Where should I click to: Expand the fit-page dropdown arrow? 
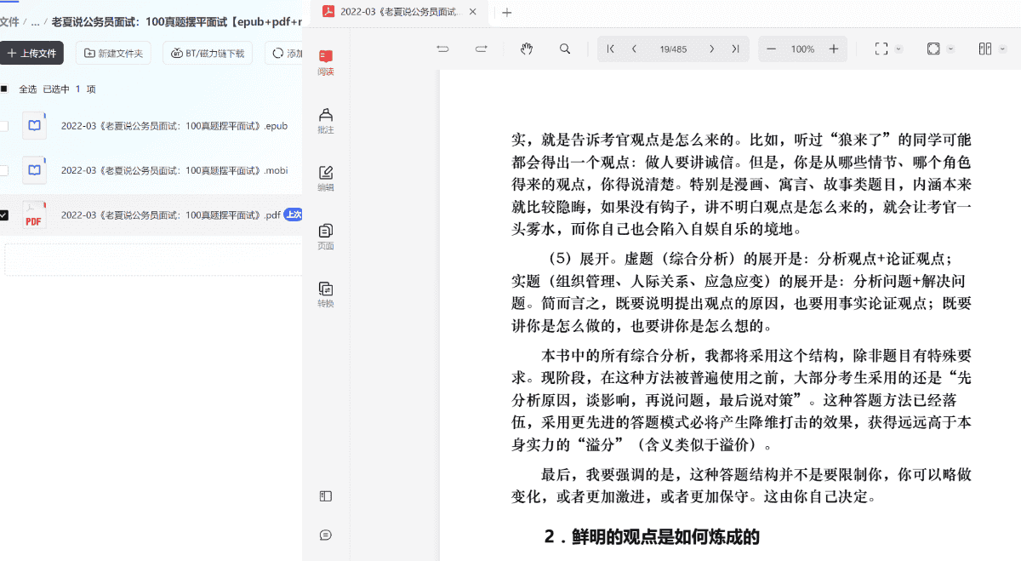click(951, 49)
